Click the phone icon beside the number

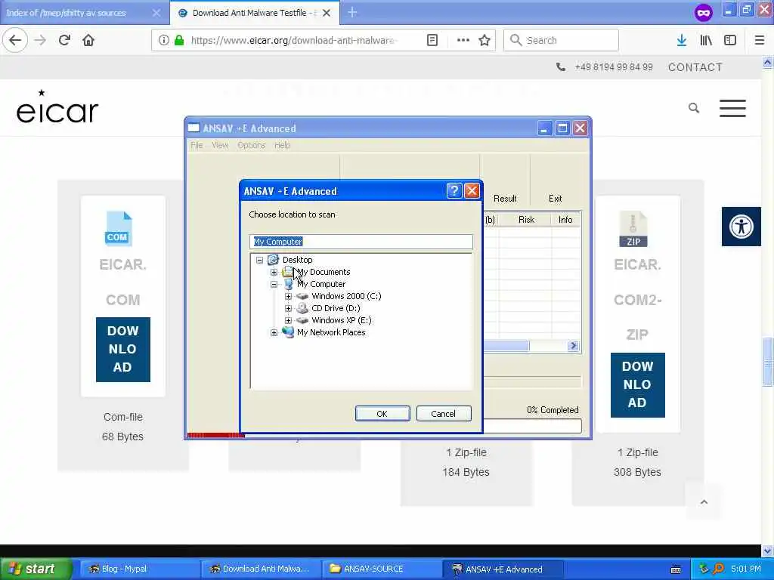pyautogui.click(x=561, y=66)
